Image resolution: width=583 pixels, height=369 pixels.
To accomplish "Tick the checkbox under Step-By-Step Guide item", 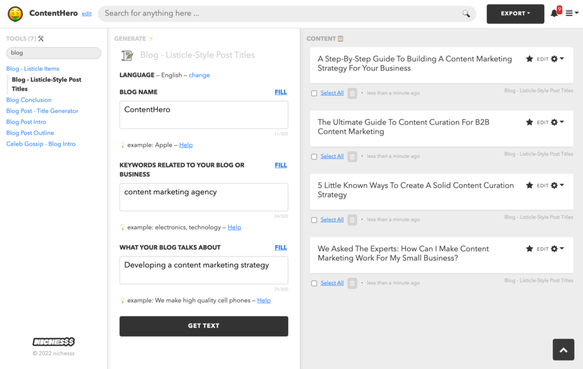I will click(314, 94).
